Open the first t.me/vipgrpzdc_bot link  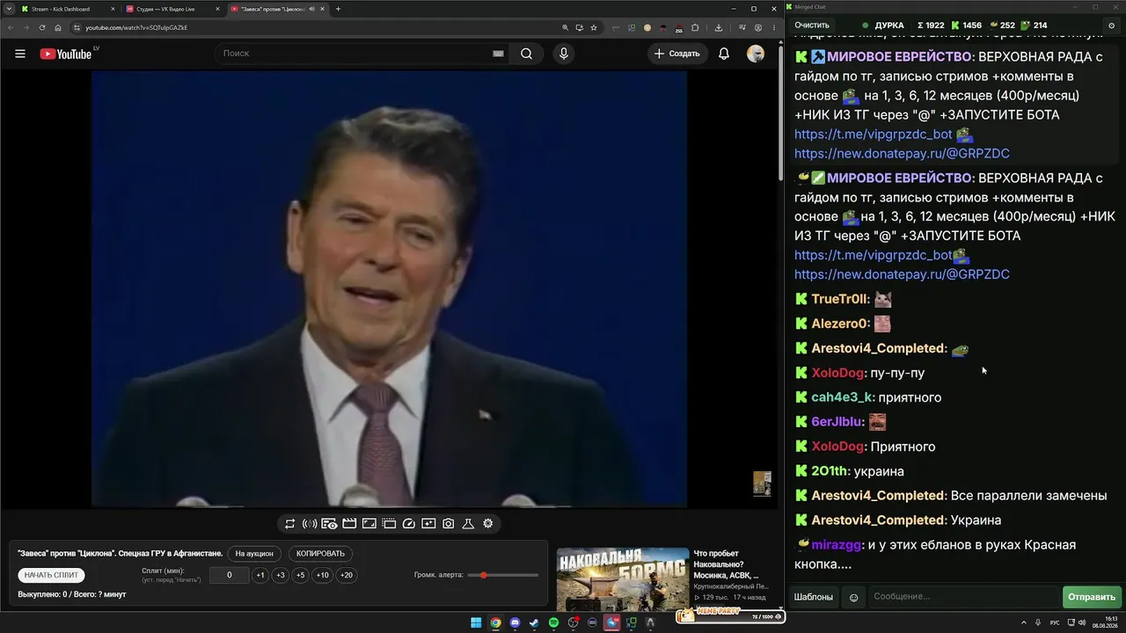pos(874,135)
